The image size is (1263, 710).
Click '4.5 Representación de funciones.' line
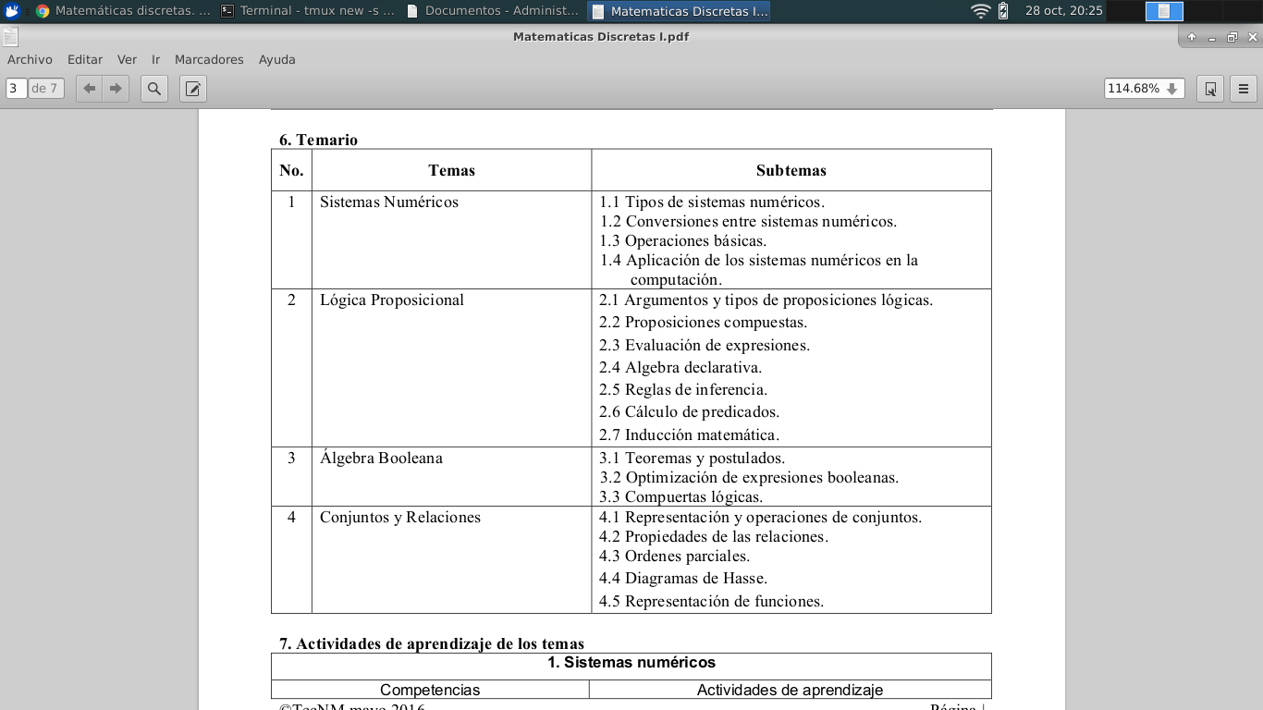tap(712, 601)
